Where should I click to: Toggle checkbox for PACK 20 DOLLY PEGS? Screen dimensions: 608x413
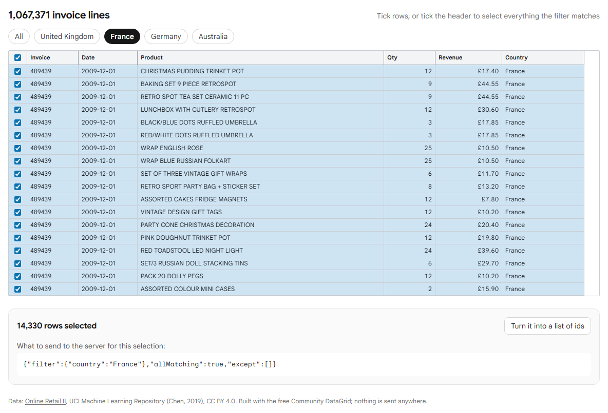tap(17, 276)
